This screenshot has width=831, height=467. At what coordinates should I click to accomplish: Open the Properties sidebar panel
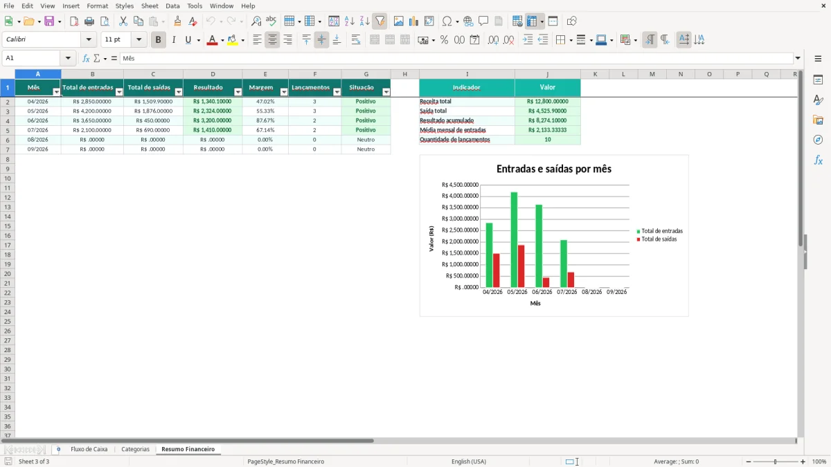pyautogui.click(x=818, y=80)
